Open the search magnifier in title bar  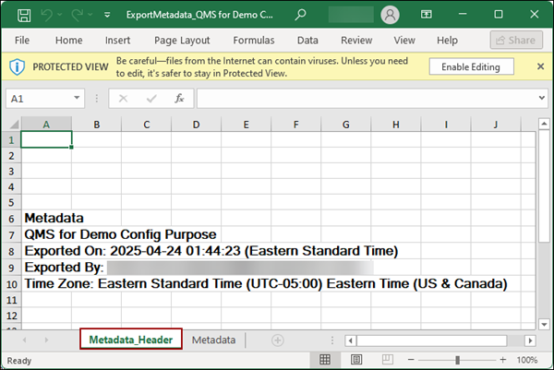pyautogui.click(x=301, y=16)
